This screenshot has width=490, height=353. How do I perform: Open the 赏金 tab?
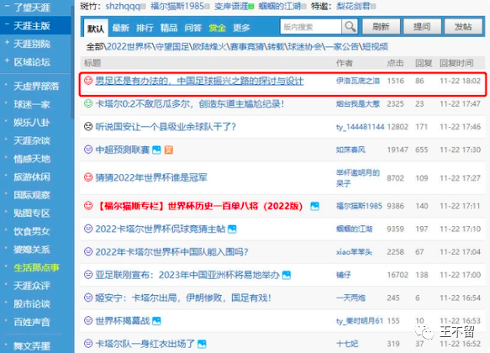[217, 28]
